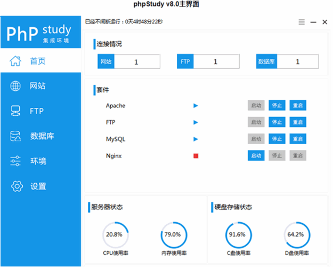Click the CPU使用率 label
The height and width of the screenshot is (267, 333).
click(116, 253)
